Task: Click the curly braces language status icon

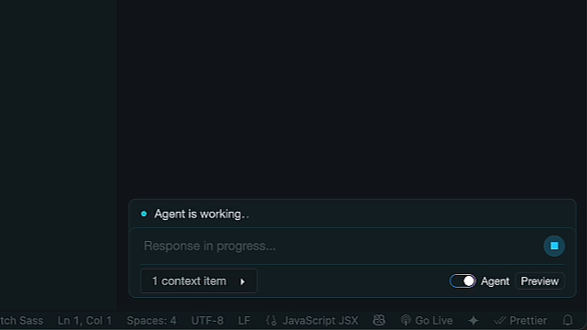Action: tap(271, 320)
